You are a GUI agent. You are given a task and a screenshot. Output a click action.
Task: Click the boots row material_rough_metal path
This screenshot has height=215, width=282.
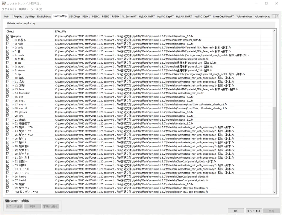(152, 55)
